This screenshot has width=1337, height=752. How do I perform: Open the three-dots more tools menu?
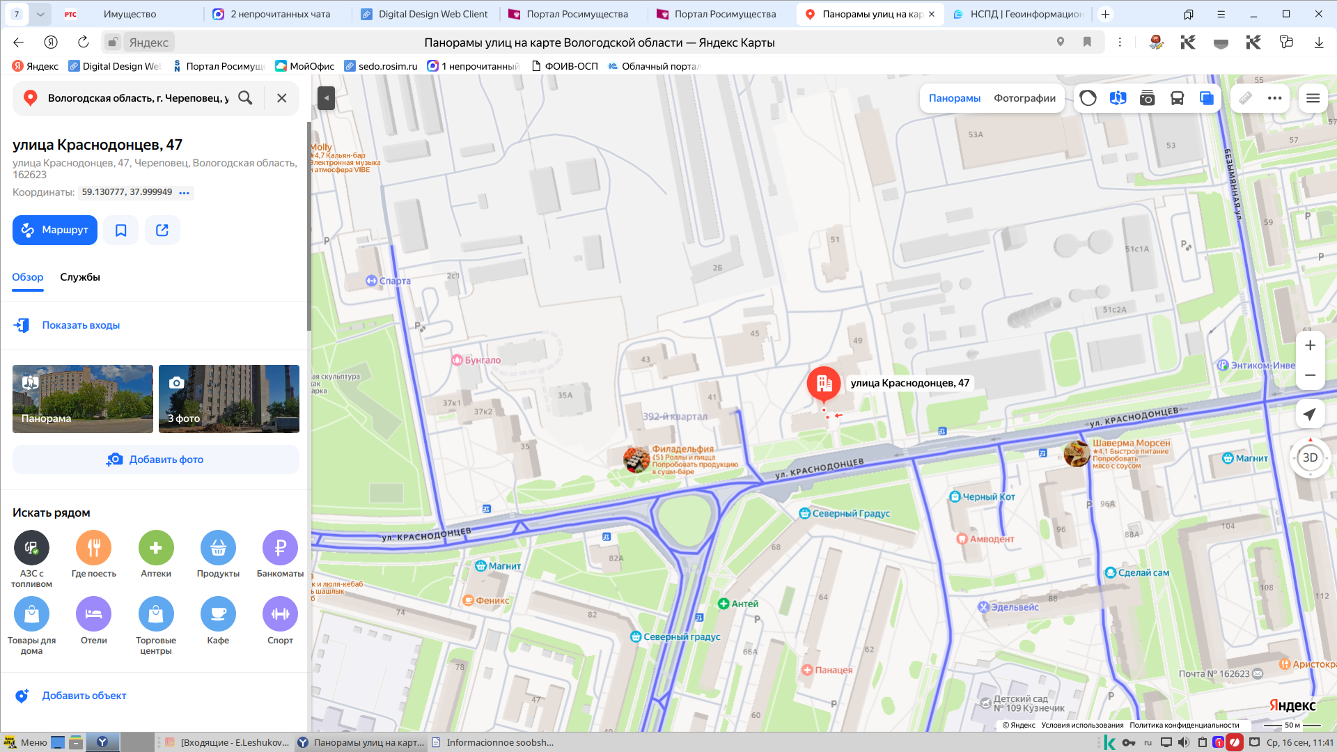pyautogui.click(x=1274, y=98)
